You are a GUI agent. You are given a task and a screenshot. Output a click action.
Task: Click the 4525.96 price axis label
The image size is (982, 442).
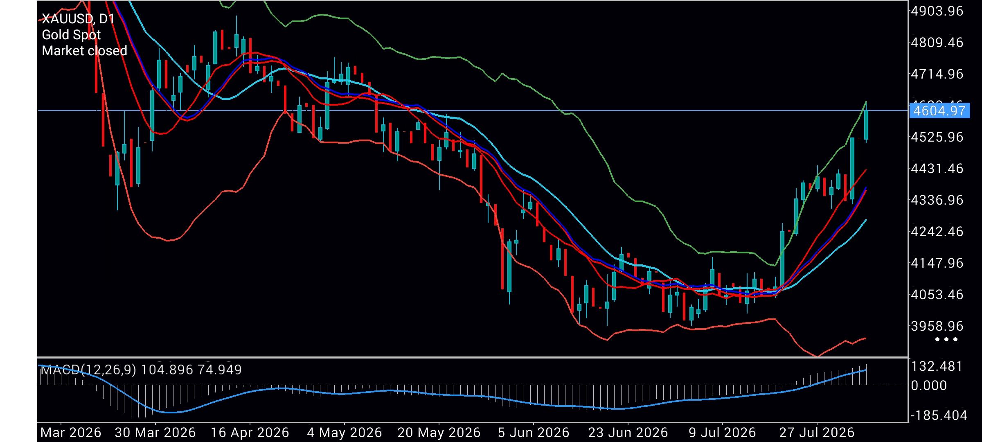[937, 137]
